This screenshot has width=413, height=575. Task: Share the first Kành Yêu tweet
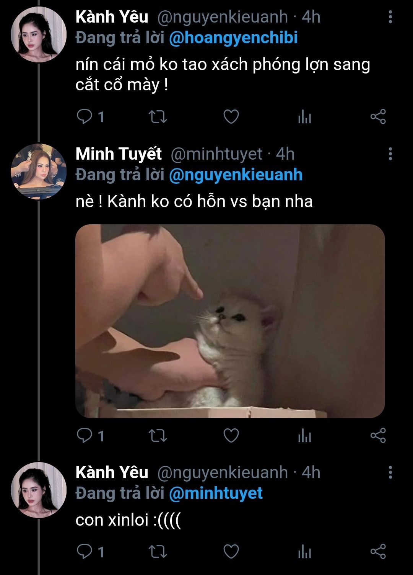(378, 117)
